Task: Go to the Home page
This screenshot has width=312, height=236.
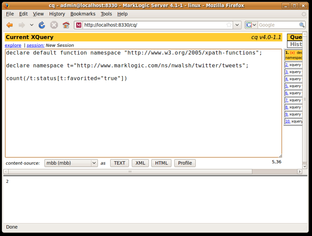Action: [x=66, y=25]
